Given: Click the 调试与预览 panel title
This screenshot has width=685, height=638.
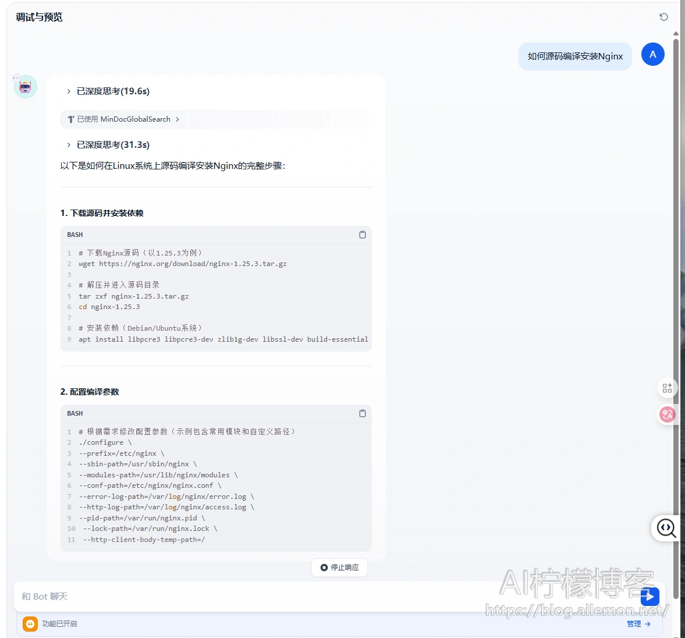Looking at the screenshot, I should 39,17.
